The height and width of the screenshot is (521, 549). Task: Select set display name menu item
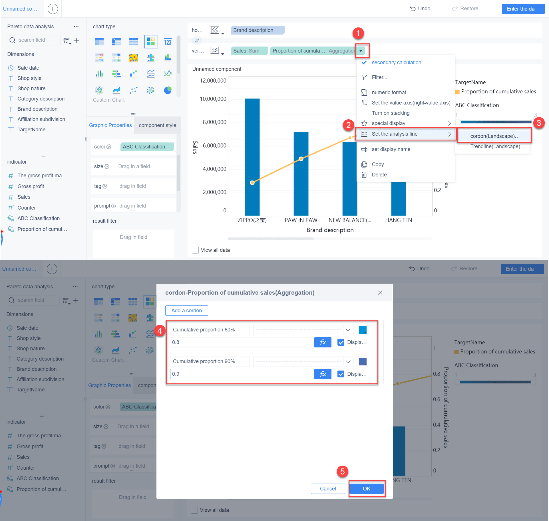[x=405, y=149]
